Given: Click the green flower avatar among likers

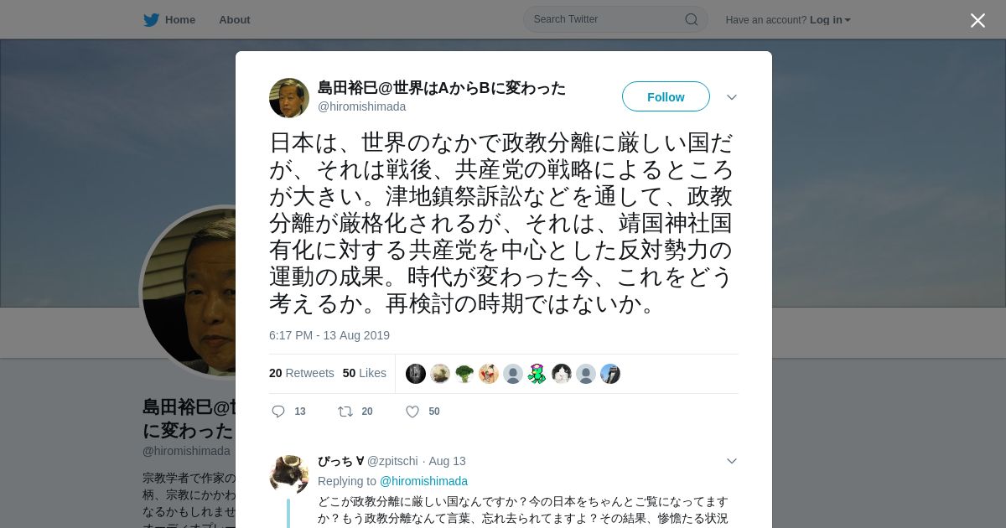Looking at the screenshot, I should coord(537,374).
